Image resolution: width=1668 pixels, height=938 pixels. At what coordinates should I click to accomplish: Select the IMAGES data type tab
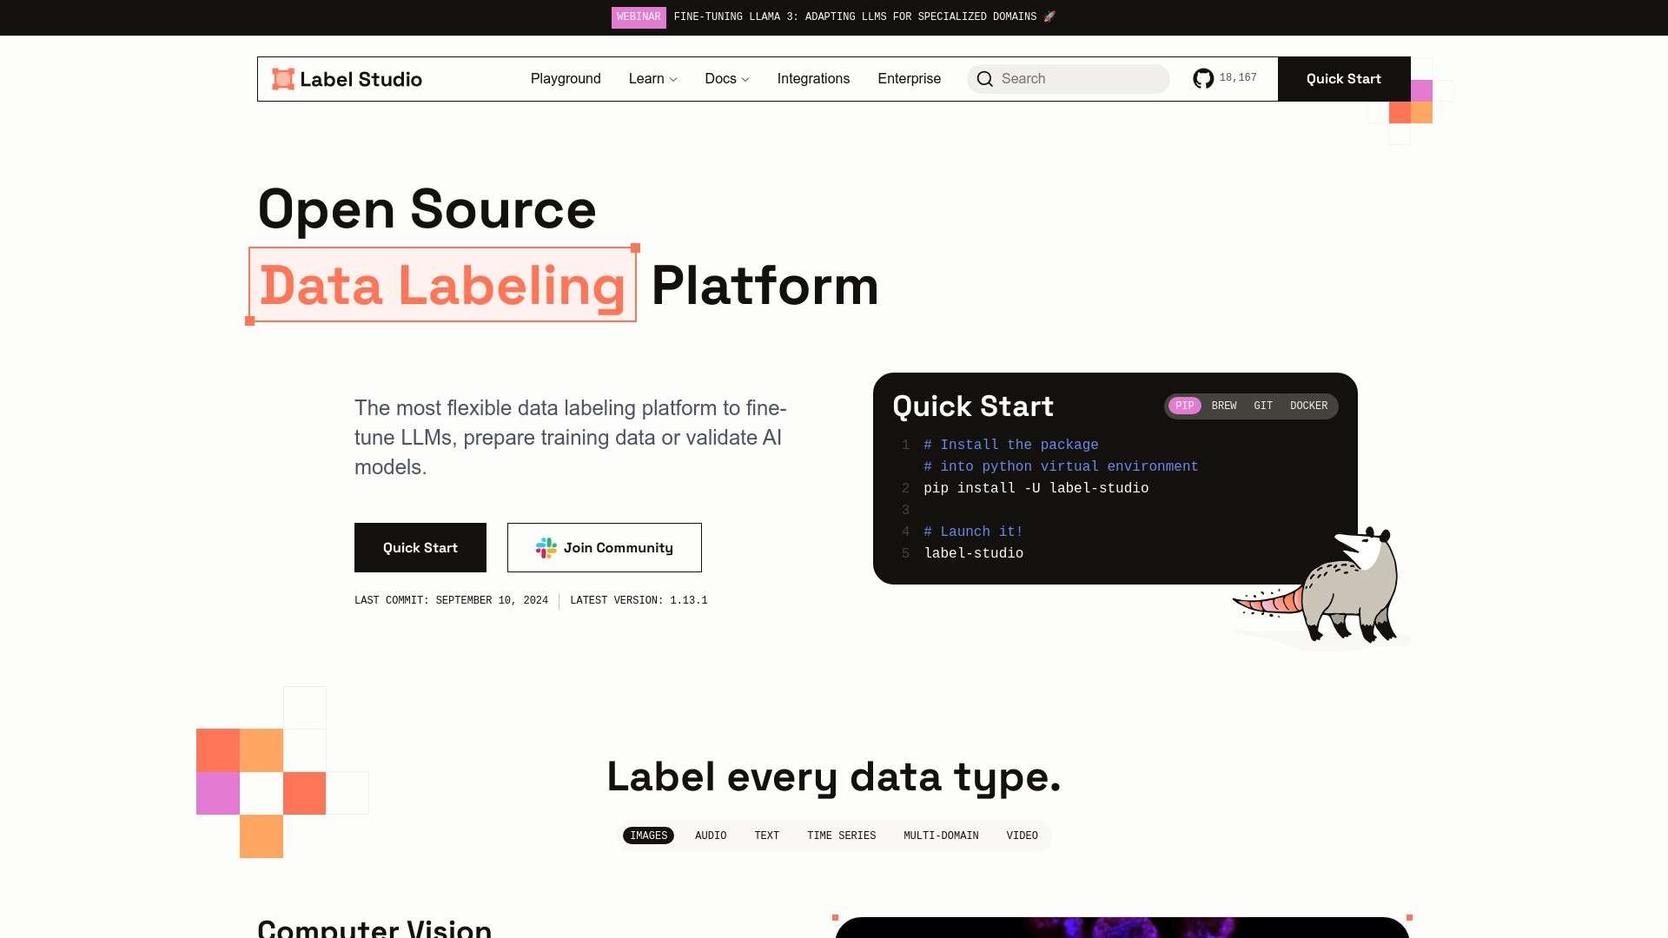pos(648,836)
